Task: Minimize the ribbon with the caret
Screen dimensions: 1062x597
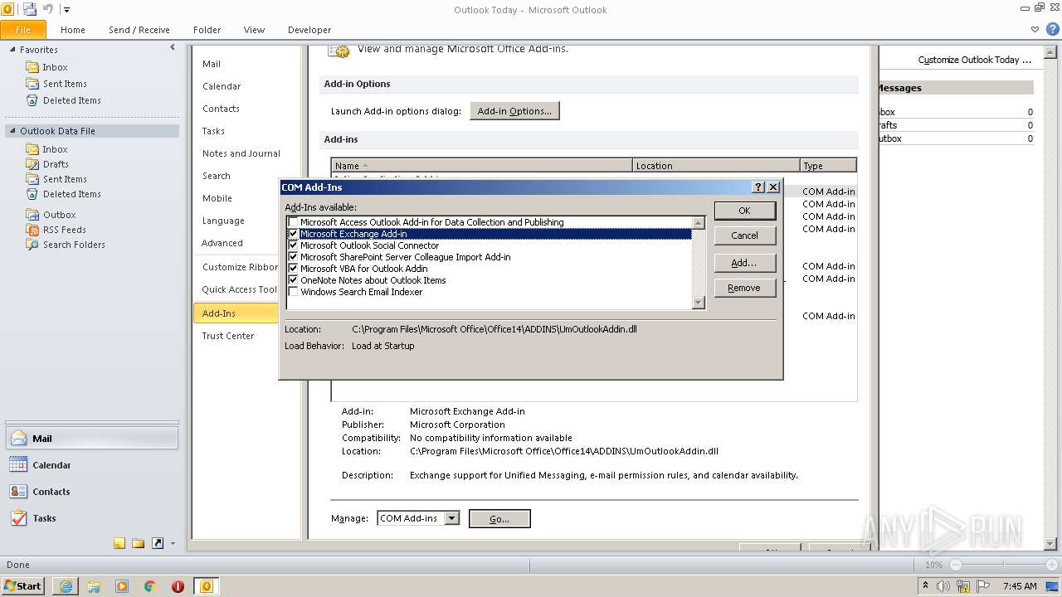Action: (1035, 29)
